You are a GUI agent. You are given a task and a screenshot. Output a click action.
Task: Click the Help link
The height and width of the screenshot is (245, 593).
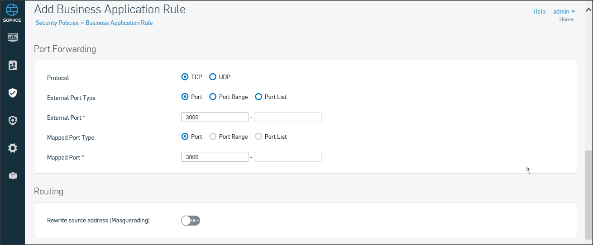[539, 12]
